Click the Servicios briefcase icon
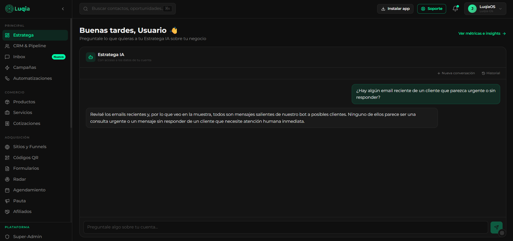The width and height of the screenshot is (513, 241). (7, 113)
